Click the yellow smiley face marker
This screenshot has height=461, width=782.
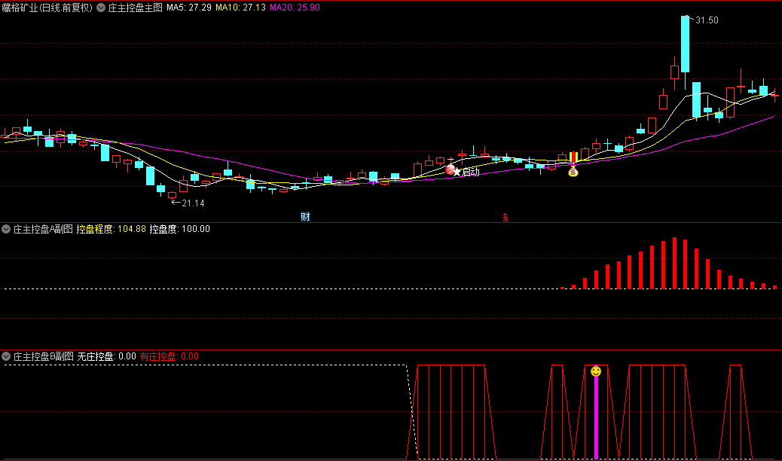pos(596,371)
